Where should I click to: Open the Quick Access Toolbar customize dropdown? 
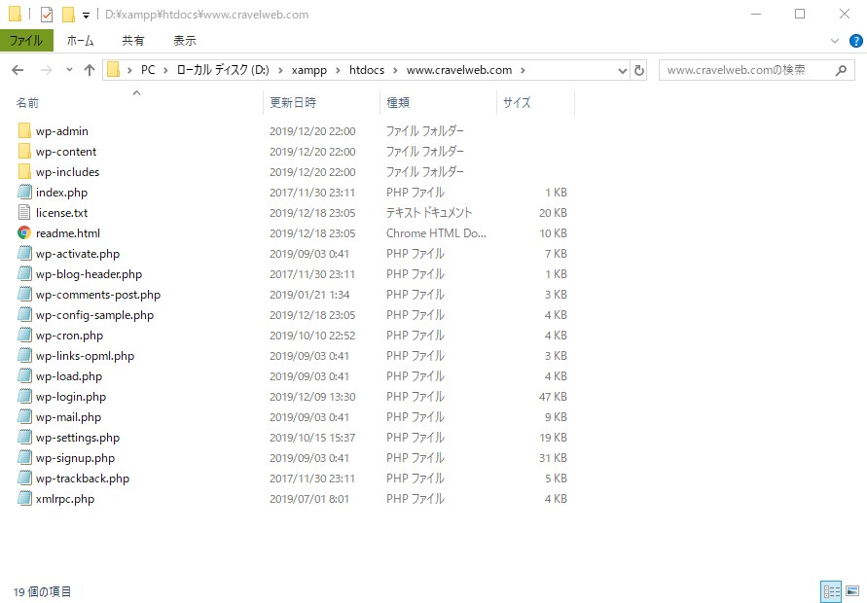[x=86, y=16]
